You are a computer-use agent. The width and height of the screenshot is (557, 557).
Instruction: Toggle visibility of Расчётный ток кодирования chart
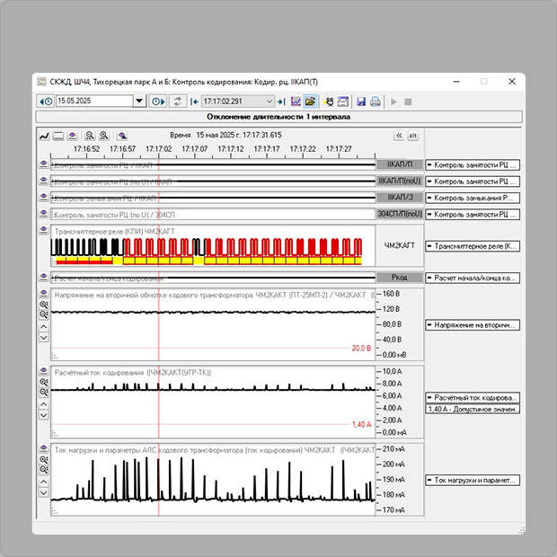click(x=44, y=371)
